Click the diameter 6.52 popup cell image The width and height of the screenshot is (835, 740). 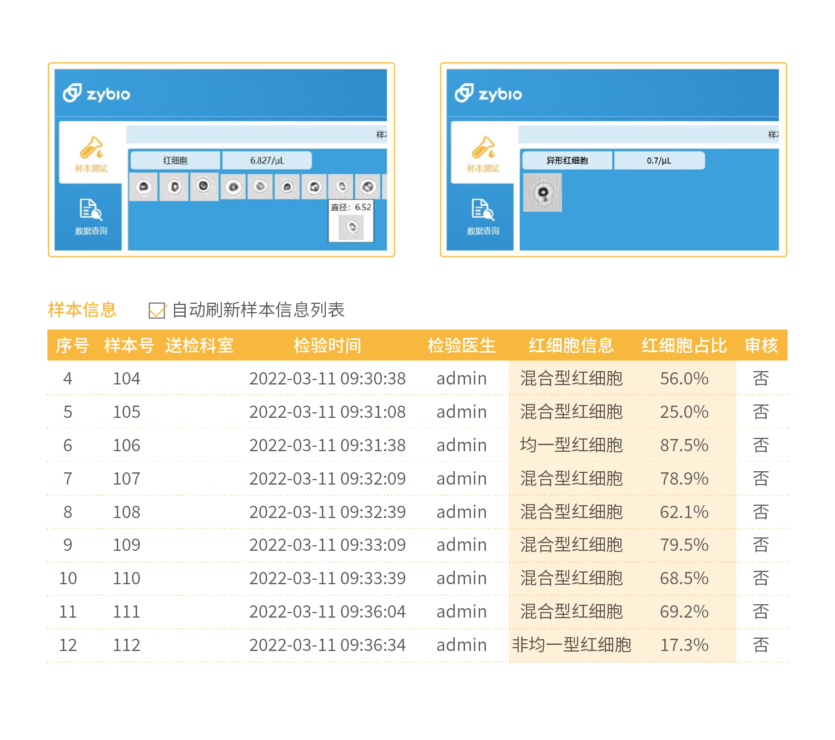coord(351,227)
